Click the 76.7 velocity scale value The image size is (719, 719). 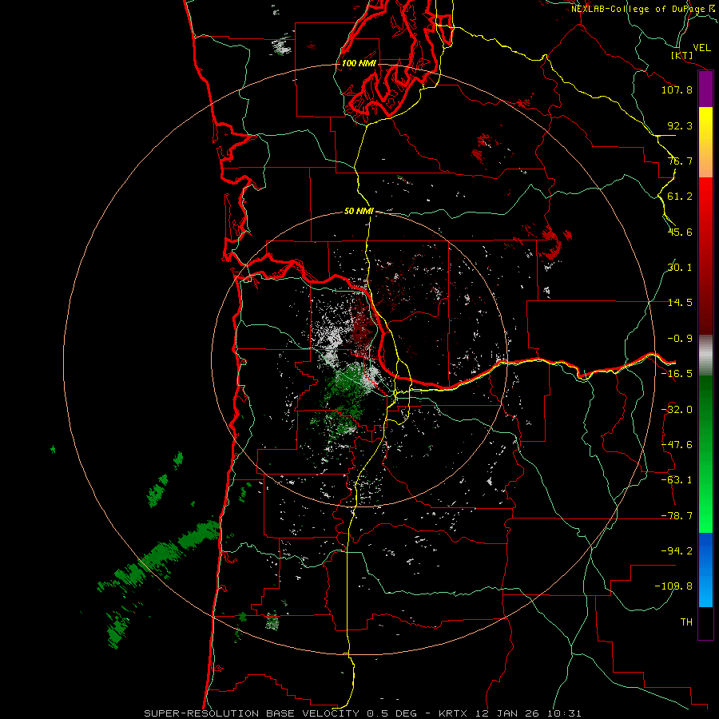680,161
